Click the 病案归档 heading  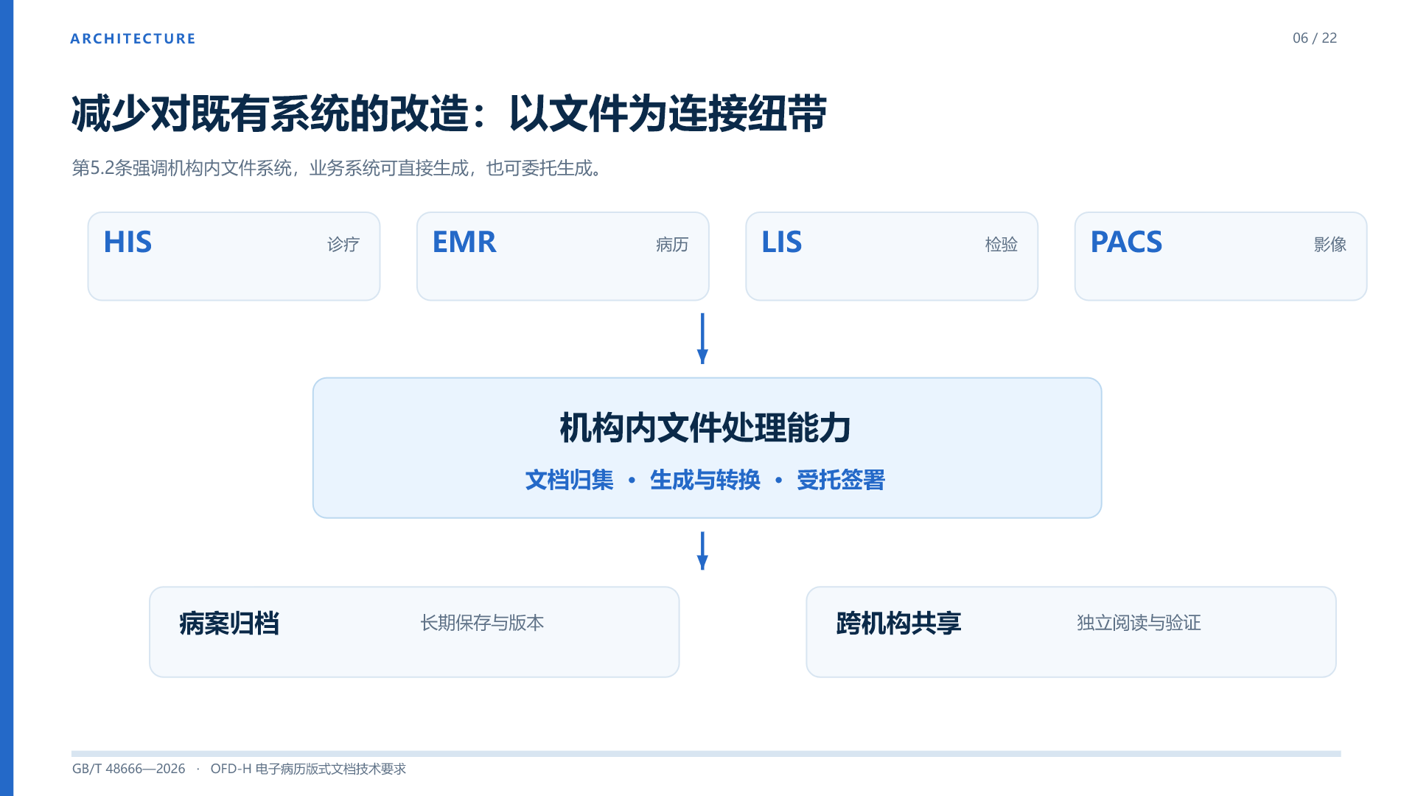(x=229, y=624)
